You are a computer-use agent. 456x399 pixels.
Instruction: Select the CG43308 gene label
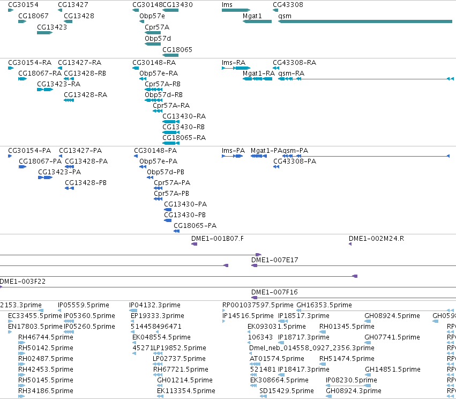(x=288, y=5)
